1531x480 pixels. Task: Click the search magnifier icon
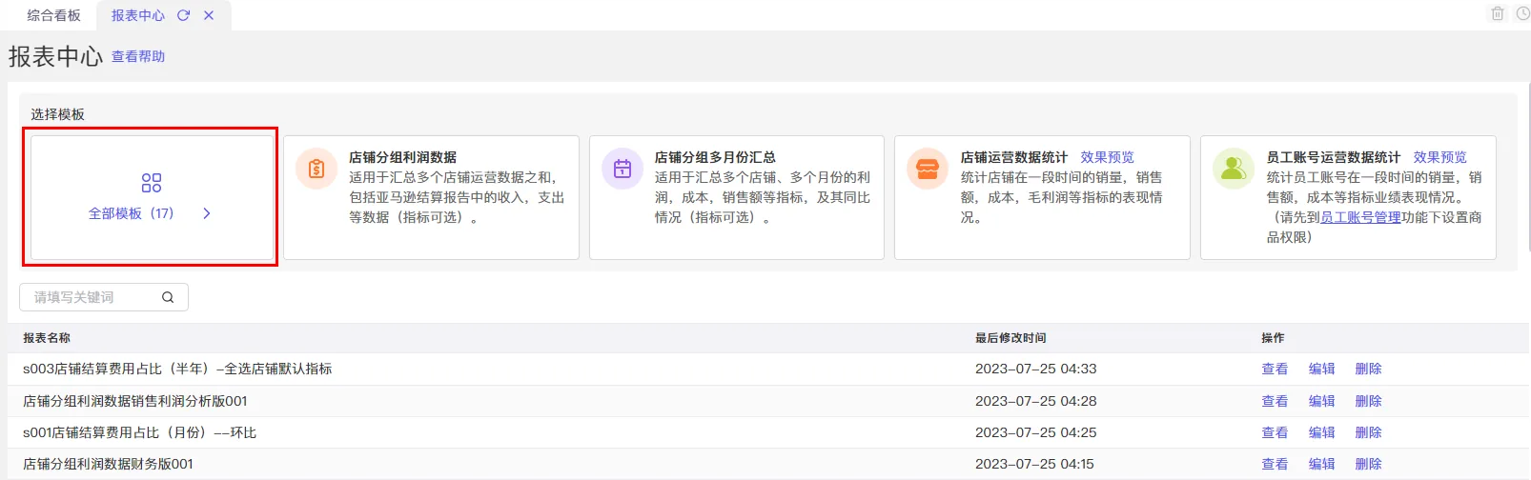(x=168, y=297)
